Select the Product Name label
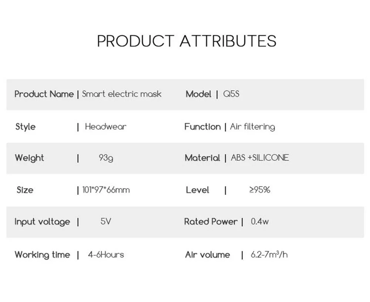Image resolution: width=370 pixels, height=302 pixels. [44, 94]
